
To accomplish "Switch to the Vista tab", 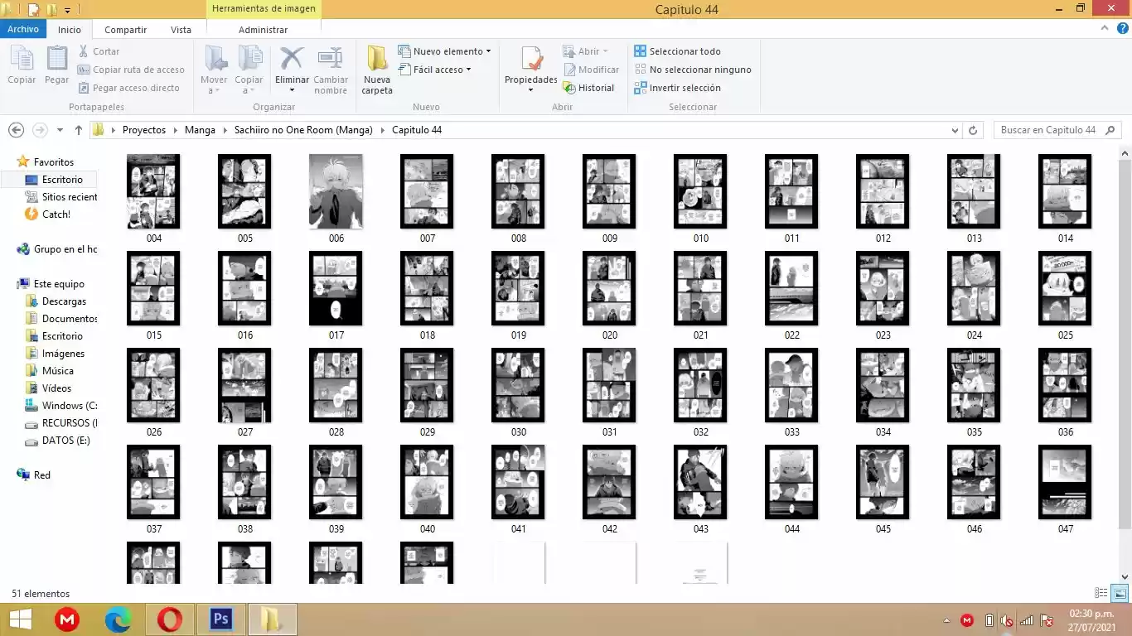I will point(181,30).
